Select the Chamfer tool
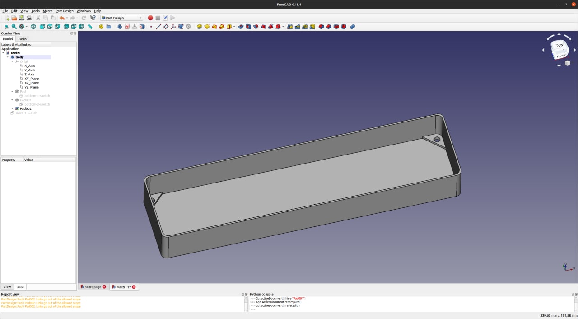Screen dimensions: 578x319 [x=329, y=27]
